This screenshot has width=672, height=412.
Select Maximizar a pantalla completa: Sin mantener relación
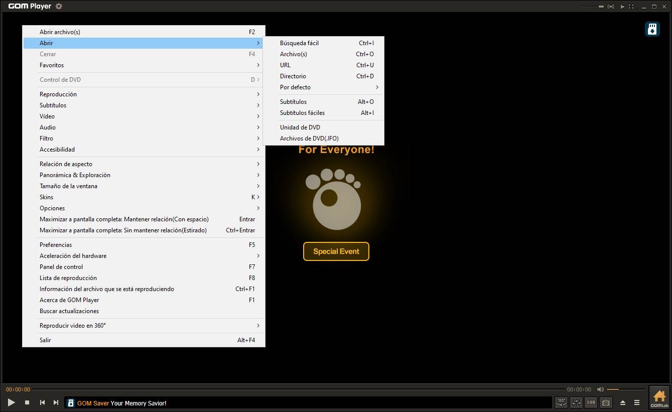click(144, 230)
